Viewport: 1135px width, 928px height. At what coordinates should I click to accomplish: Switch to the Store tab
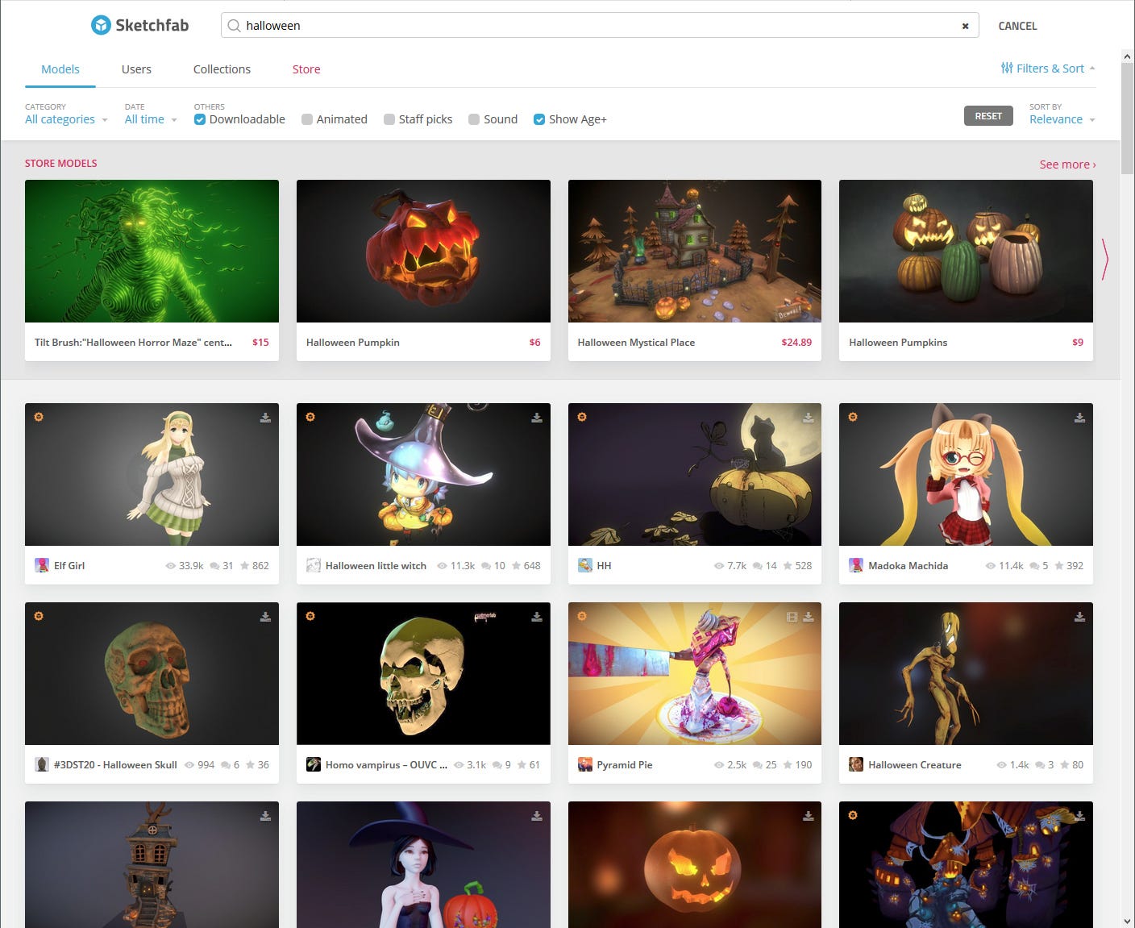(x=306, y=69)
